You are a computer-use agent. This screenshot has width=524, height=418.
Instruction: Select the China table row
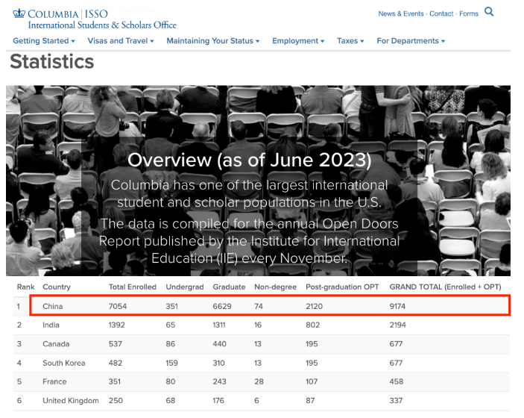click(x=269, y=306)
